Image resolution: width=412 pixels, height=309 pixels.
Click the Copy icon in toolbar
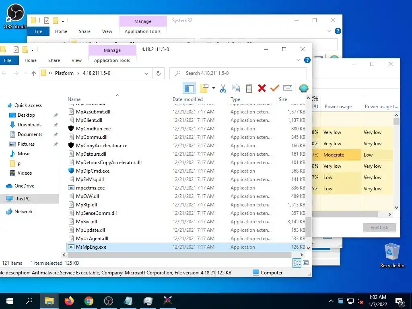(x=236, y=88)
